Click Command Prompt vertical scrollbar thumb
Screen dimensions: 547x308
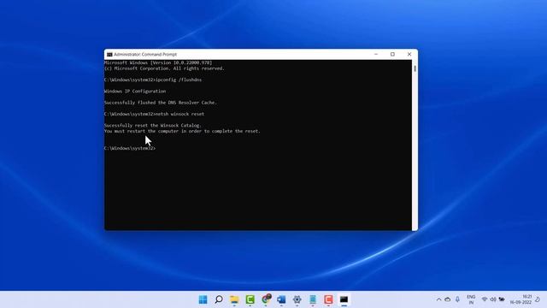point(415,68)
